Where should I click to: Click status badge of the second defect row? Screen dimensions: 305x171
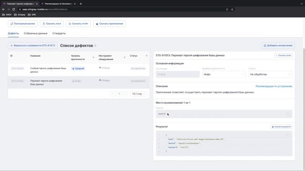[x=138, y=81]
